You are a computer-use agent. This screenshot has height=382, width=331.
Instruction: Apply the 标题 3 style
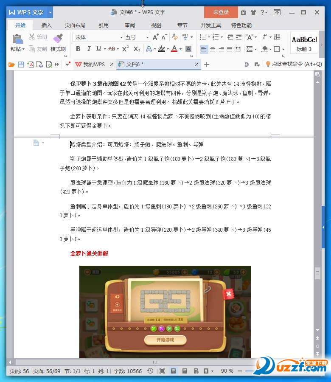(x=304, y=43)
